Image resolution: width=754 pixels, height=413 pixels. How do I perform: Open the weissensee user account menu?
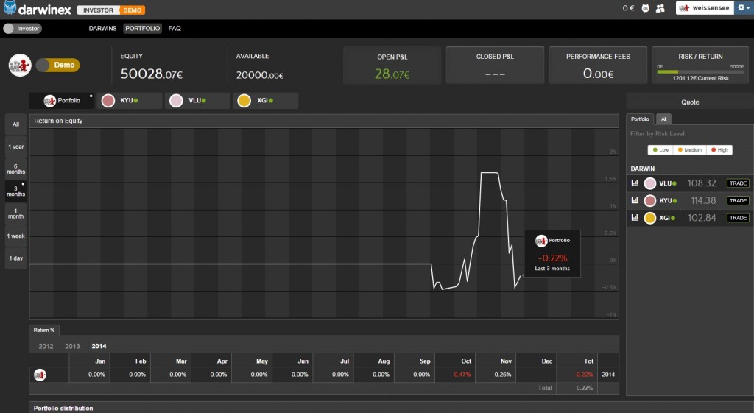705,9
